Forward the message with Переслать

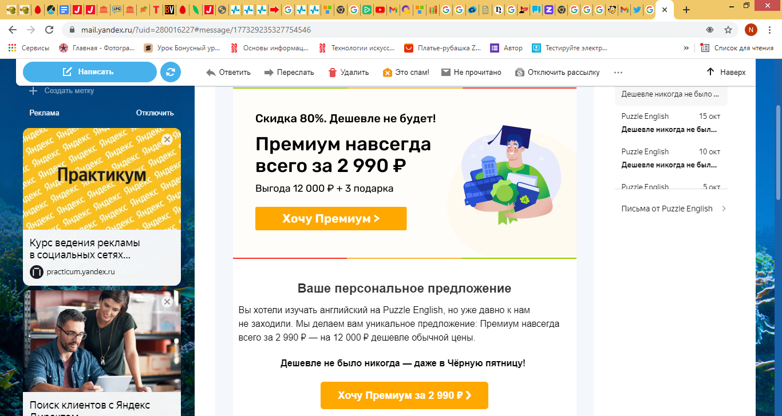click(289, 73)
